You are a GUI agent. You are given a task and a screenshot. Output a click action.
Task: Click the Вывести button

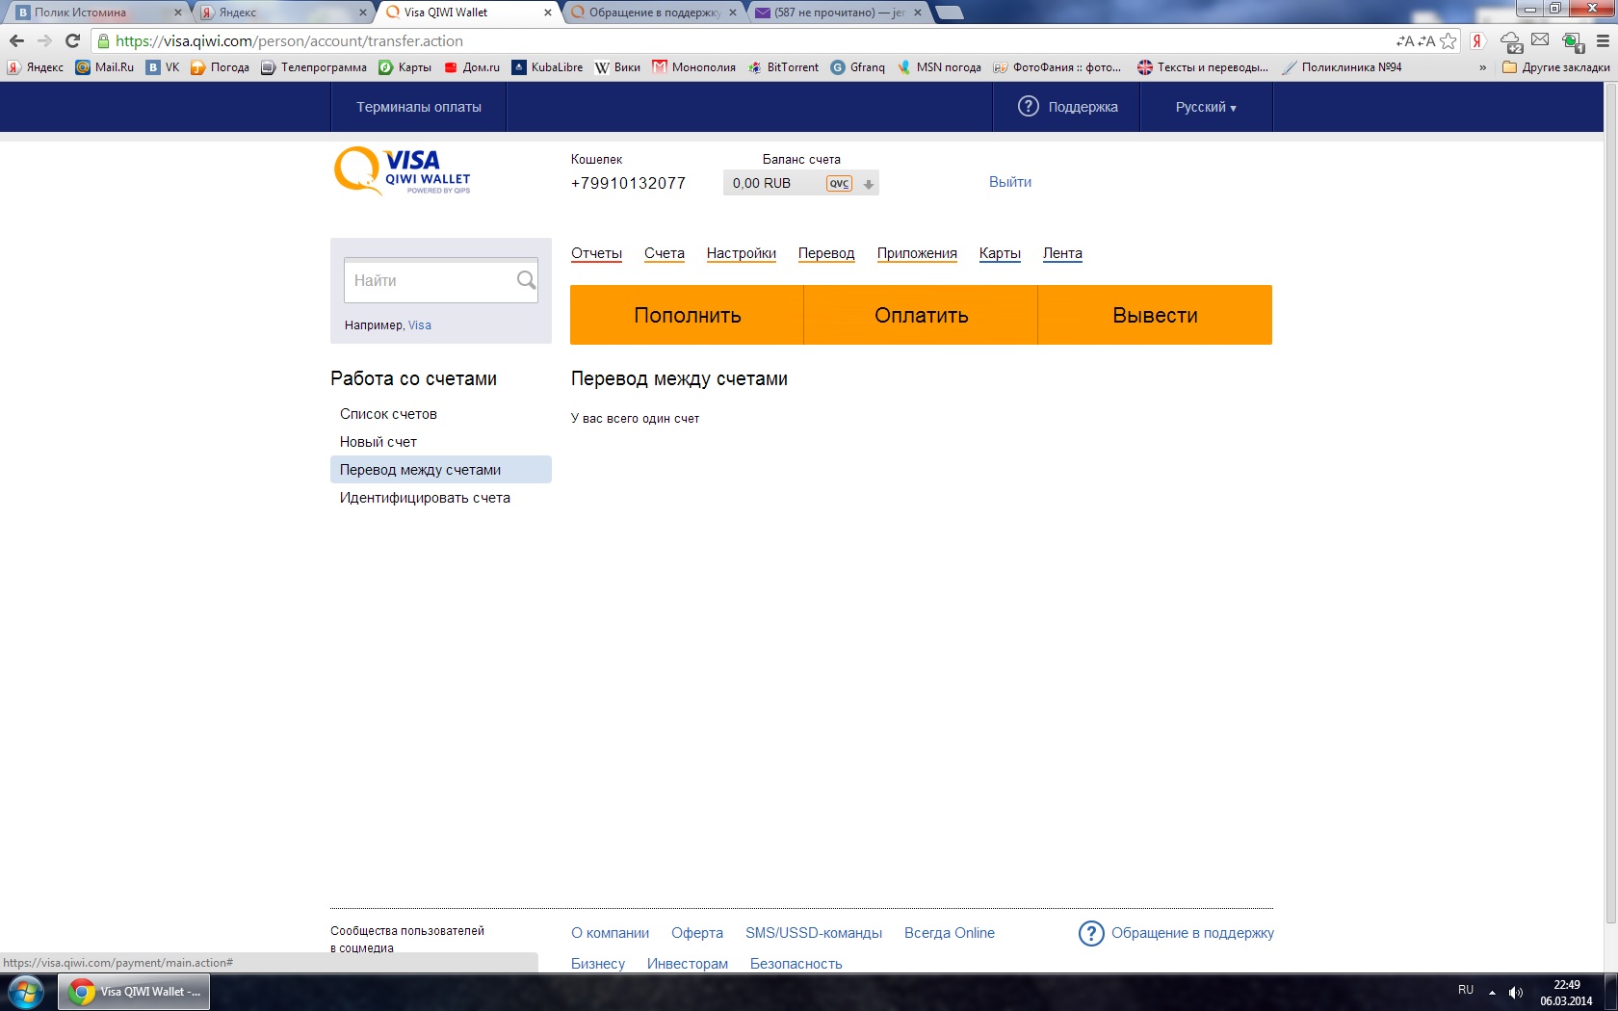tap(1155, 315)
